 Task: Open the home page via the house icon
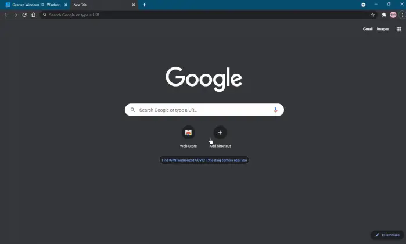pos(34,15)
